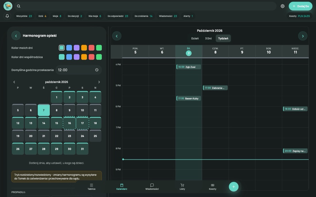Select the Do decyzji filter

pyautogui.click(x=75, y=16)
